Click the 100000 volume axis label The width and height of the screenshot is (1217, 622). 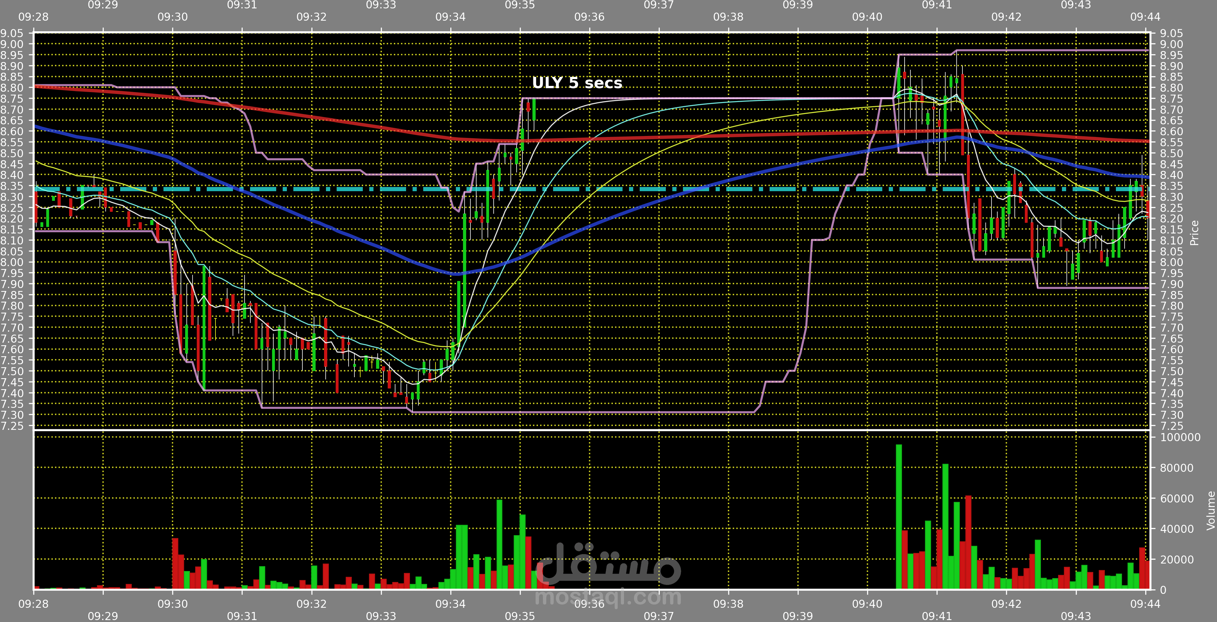pyautogui.click(x=1180, y=437)
